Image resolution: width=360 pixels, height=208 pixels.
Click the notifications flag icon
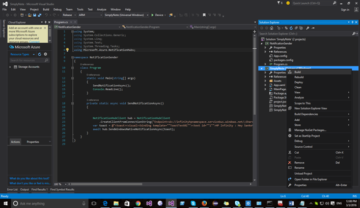click(279, 3)
